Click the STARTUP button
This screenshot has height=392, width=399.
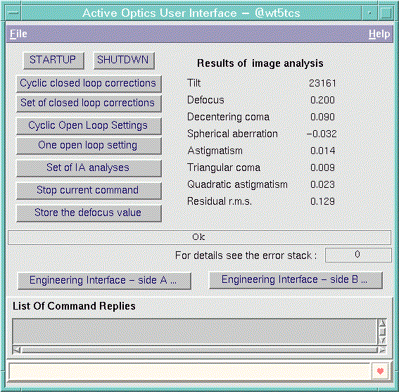tap(53, 61)
